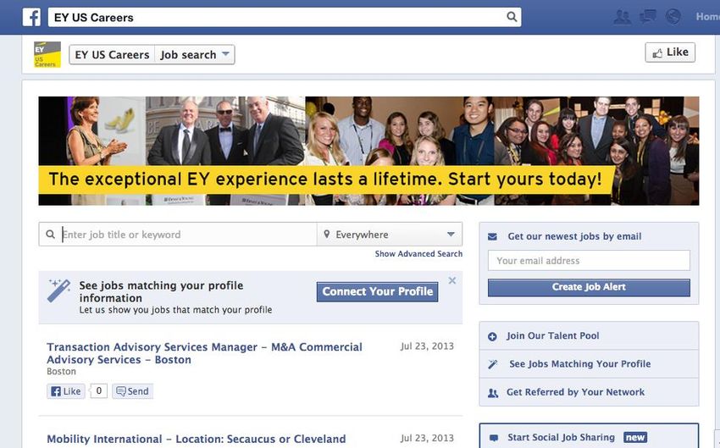Viewport: 720px width, 448px height.
Task: Dismiss the profile matching banner
Action: 452,280
